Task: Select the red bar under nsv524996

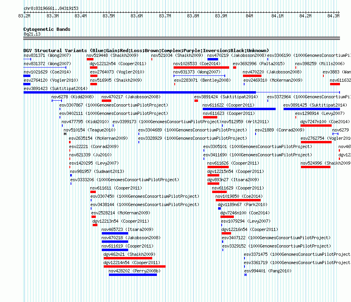Action: point(316,167)
